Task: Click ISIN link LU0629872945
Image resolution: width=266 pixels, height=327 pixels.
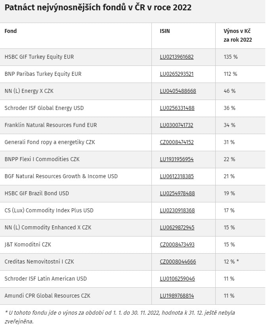Action: (x=177, y=228)
